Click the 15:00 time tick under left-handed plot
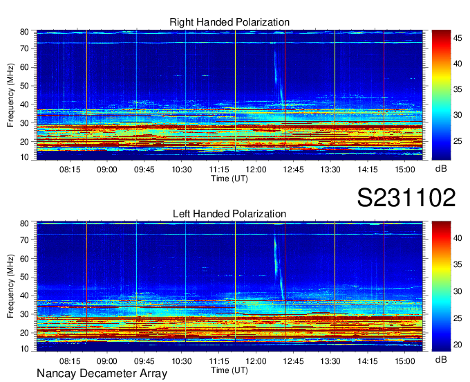Screen dimensions: 470x382 pyautogui.click(x=405, y=361)
